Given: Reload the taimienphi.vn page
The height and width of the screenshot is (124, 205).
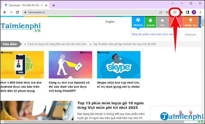Looking at the screenshot, I should (17, 12).
